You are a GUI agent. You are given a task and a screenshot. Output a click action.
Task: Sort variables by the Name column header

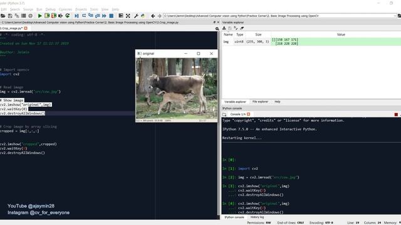[228, 34]
